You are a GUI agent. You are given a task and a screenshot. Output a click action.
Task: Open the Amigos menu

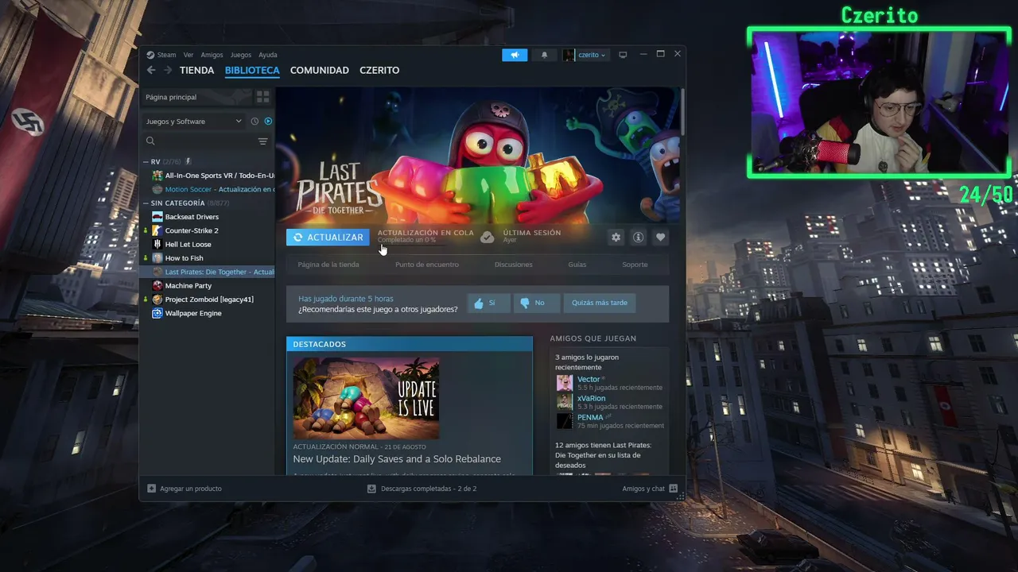pyautogui.click(x=212, y=55)
